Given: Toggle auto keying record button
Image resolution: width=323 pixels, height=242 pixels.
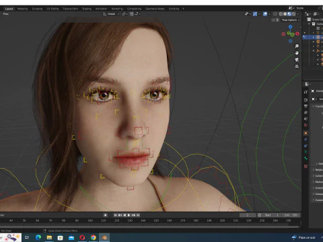Looking at the screenshot, I should pos(106,215).
